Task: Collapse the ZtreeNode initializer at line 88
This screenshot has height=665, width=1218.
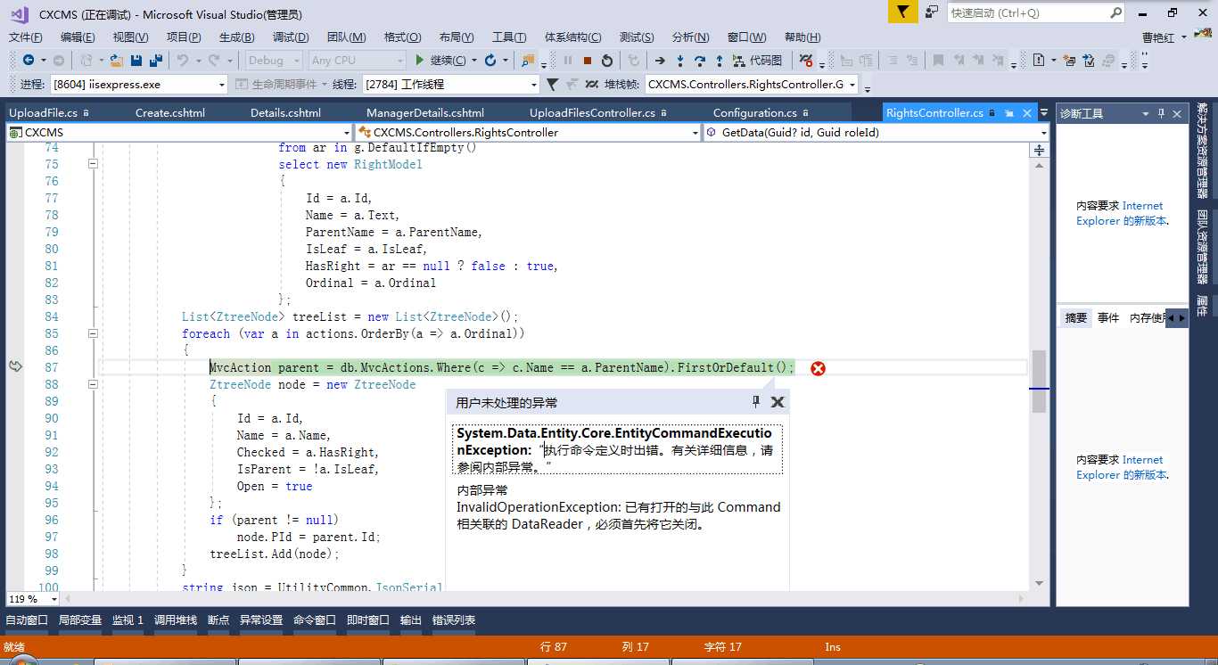Action: click(x=92, y=384)
